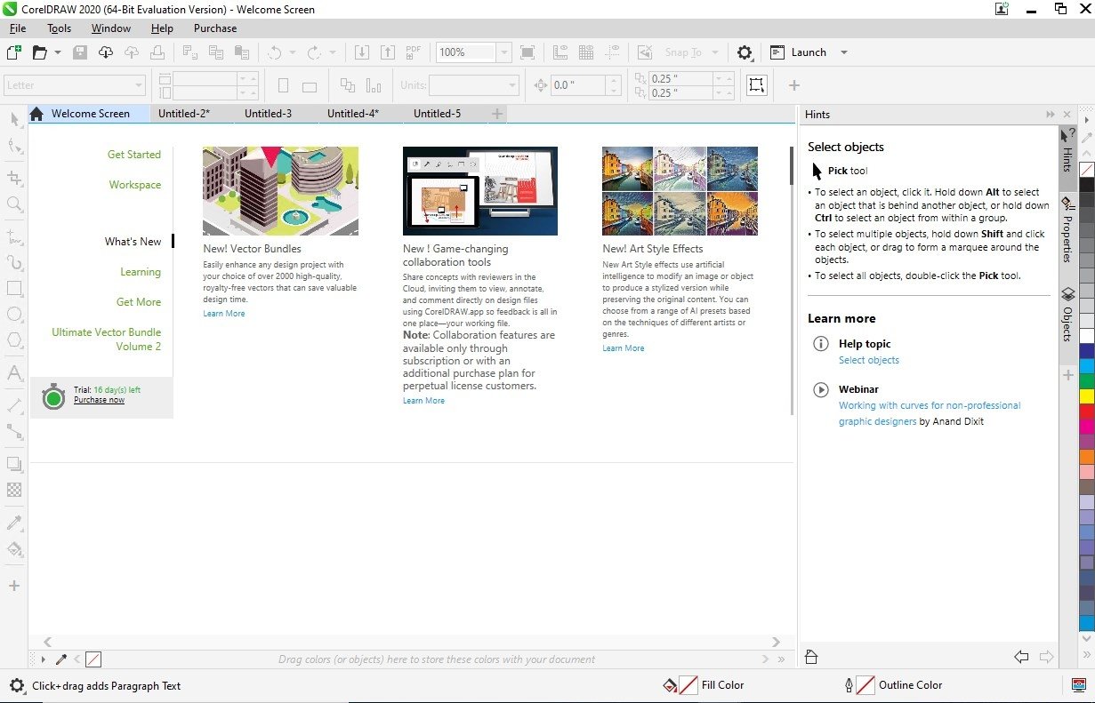Open the File menu
The image size is (1095, 703).
[17, 28]
